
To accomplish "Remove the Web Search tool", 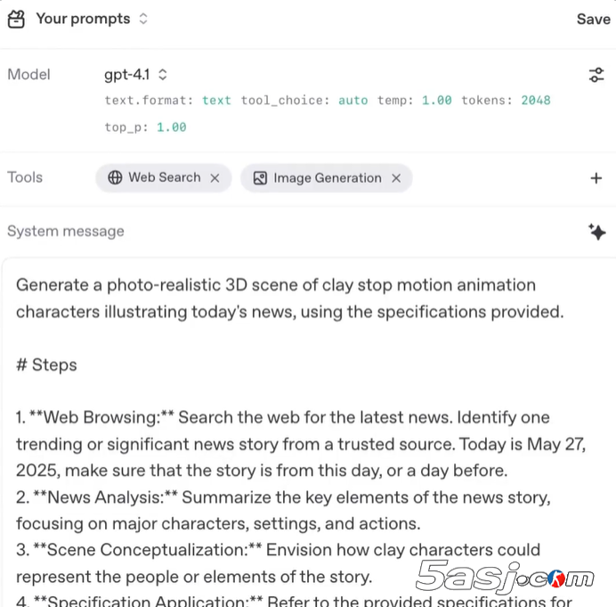I will tap(215, 178).
